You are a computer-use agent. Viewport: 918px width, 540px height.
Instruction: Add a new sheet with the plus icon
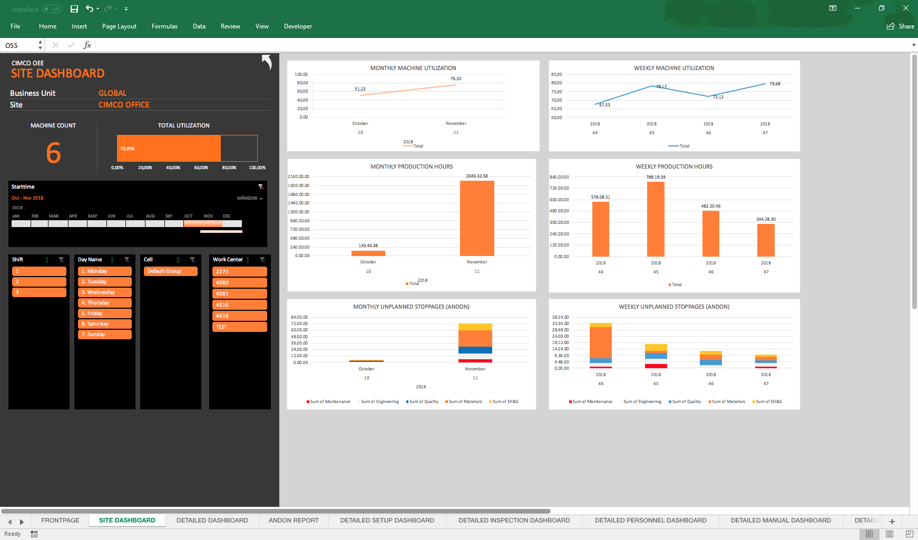[892, 521]
